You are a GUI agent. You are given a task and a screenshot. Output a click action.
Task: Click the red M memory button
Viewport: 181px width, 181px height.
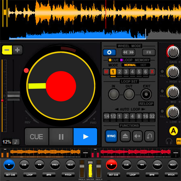click(x=106, y=72)
